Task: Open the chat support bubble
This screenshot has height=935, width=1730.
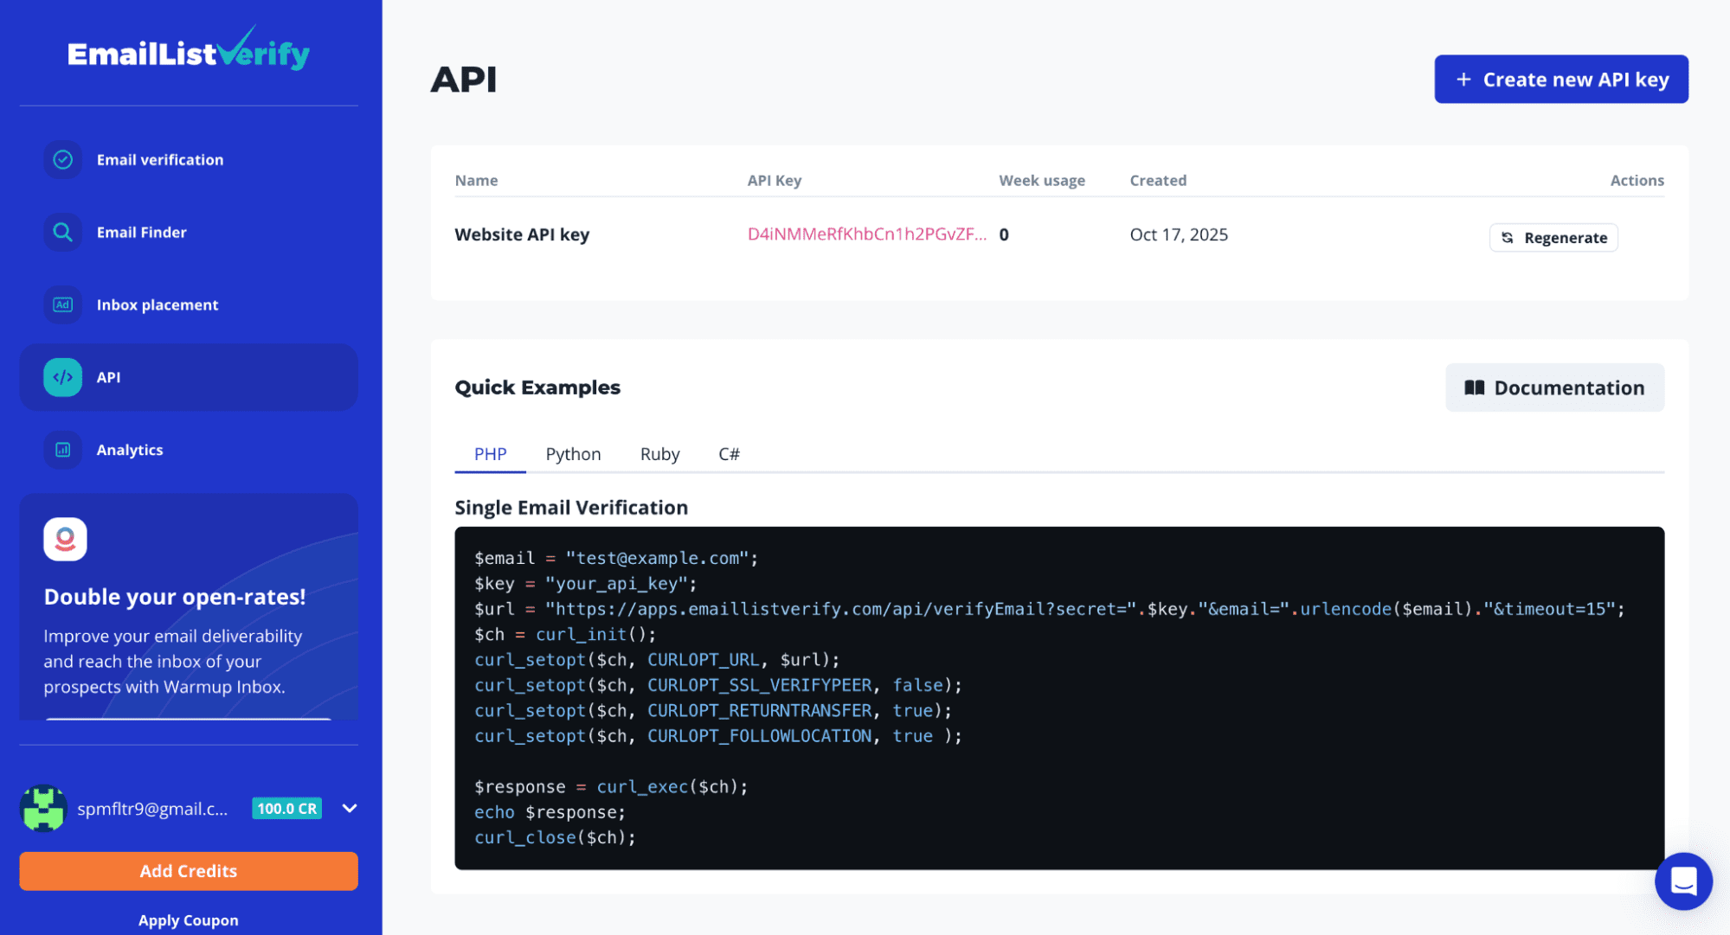Action: tap(1682, 881)
